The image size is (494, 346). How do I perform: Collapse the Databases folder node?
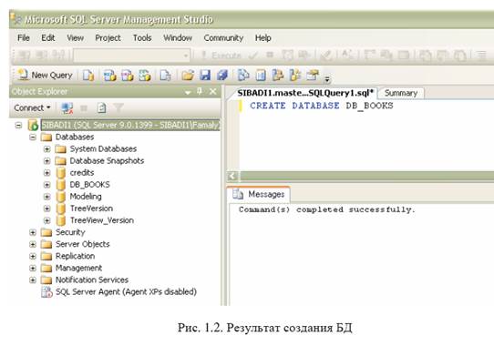tap(33, 137)
